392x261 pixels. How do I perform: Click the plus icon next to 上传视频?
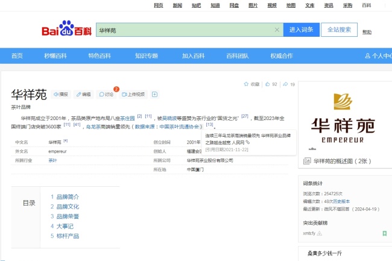pos(154,94)
